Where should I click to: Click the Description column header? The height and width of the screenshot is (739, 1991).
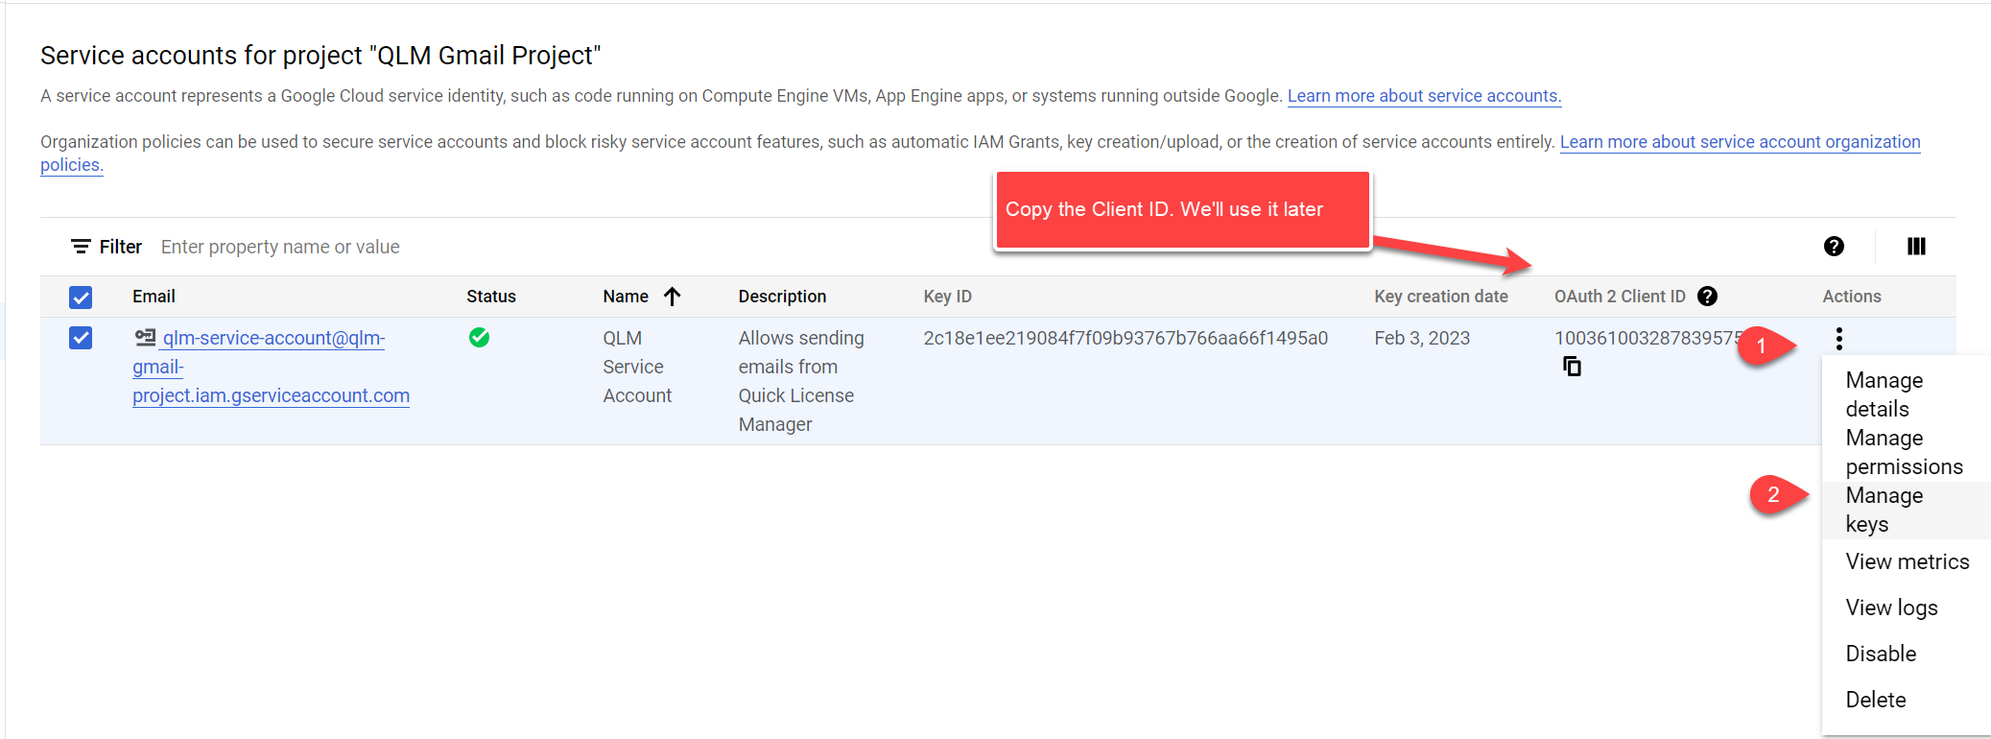[x=782, y=297]
